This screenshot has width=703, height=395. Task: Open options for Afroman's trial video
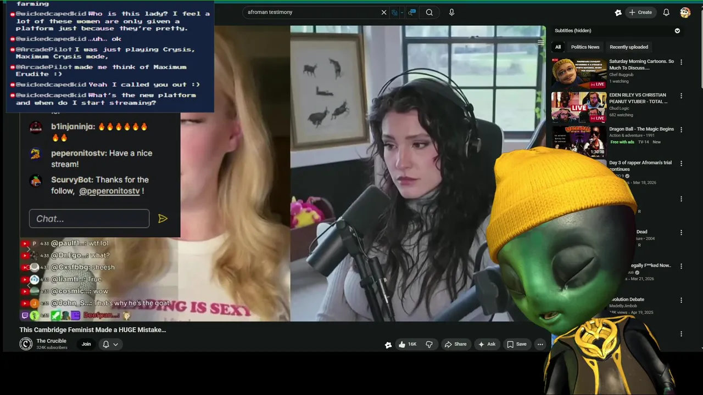click(x=681, y=163)
